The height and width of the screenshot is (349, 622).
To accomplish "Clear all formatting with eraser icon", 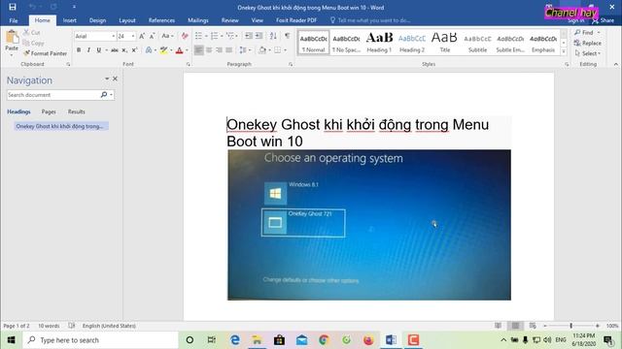I will (x=185, y=36).
